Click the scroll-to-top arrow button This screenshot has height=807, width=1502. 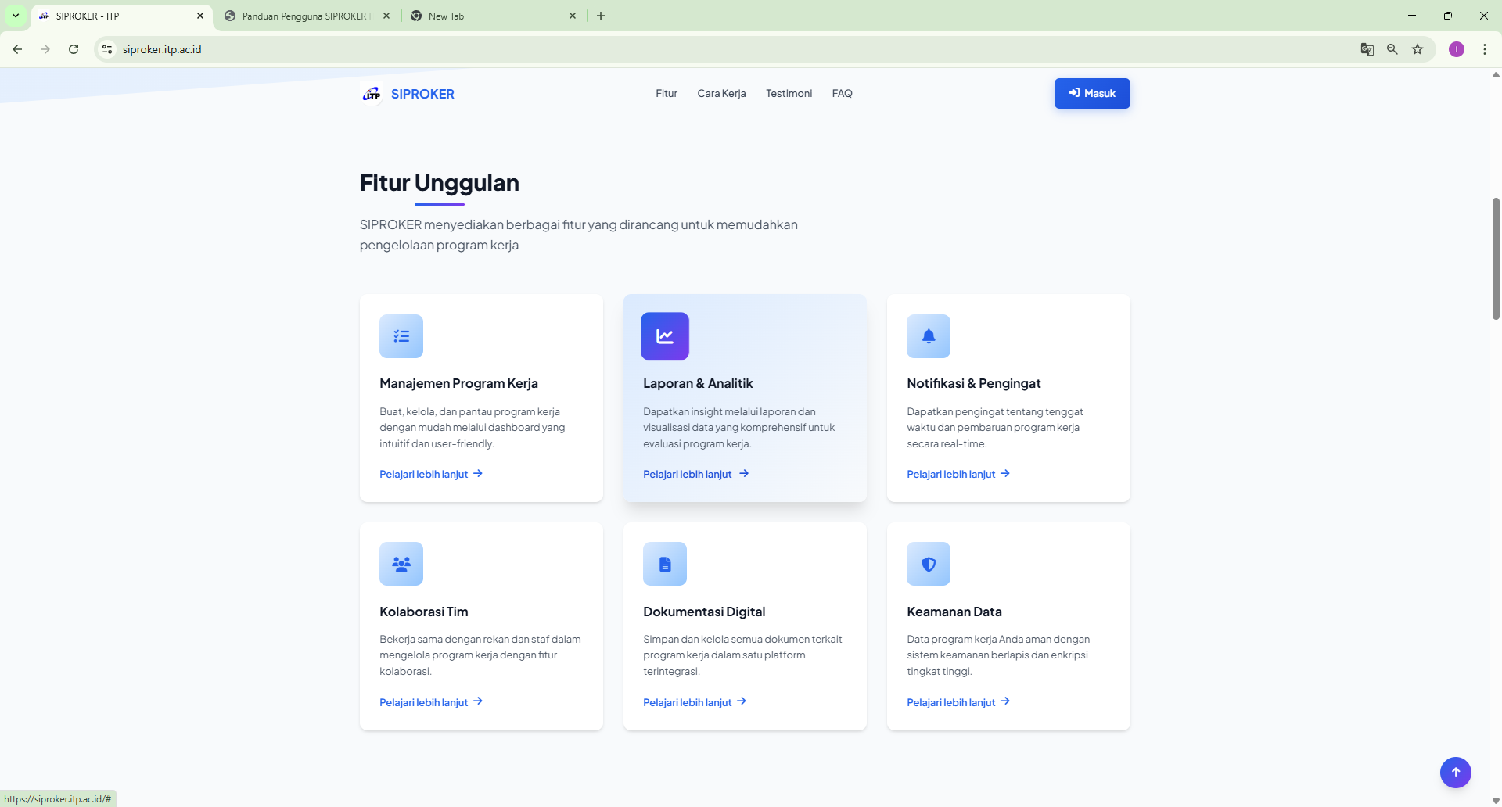[x=1455, y=772]
